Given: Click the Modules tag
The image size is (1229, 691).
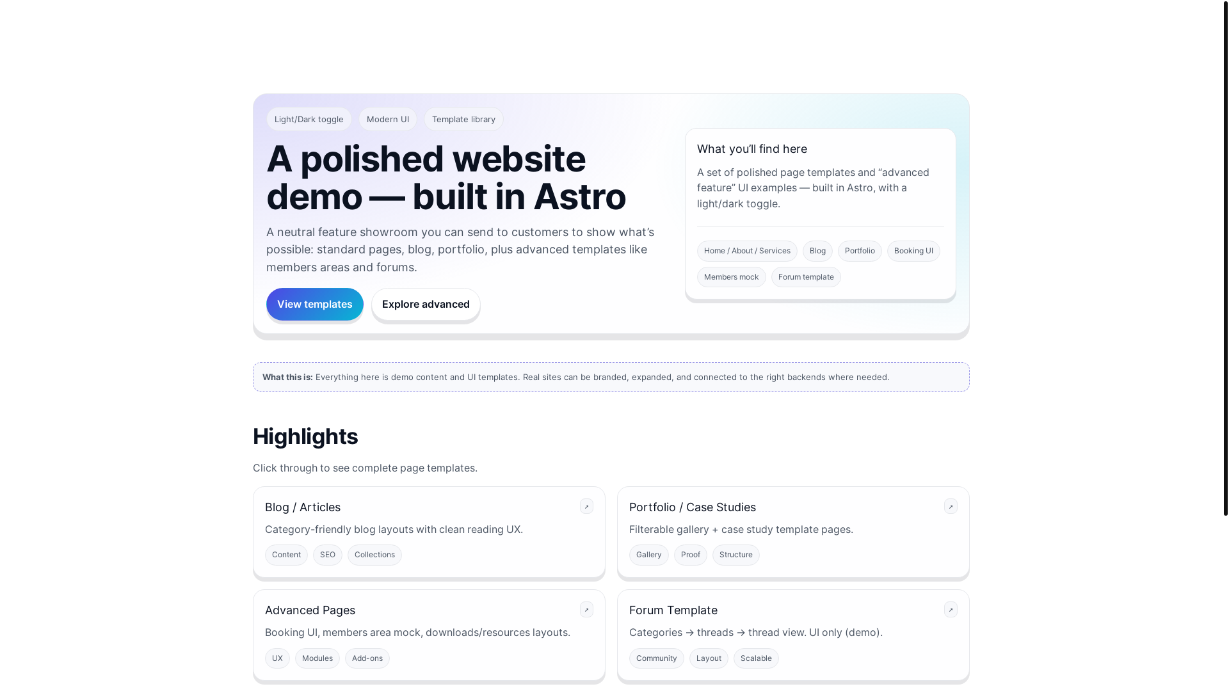Looking at the screenshot, I should pyautogui.click(x=317, y=658).
